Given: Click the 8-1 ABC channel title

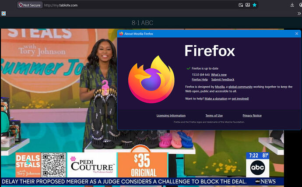Looking at the screenshot, I should pyautogui.click(x=142, y=23).
